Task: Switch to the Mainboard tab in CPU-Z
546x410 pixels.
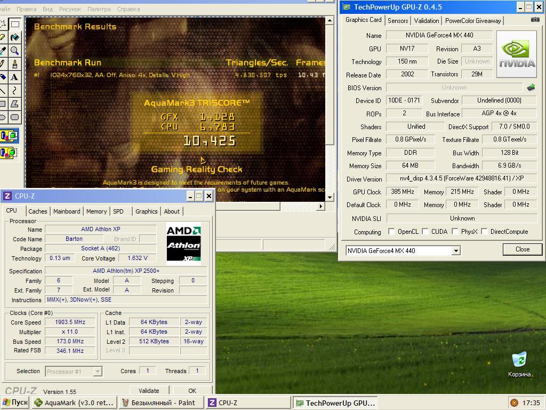Action: coord(67,211)
